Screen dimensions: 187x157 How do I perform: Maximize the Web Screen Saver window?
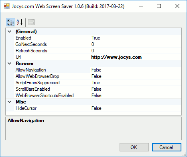(159, 6)
